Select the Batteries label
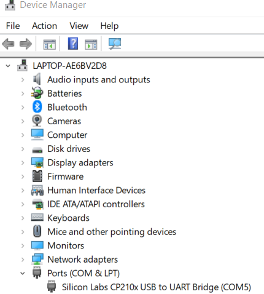 click(x=64, y=93)
